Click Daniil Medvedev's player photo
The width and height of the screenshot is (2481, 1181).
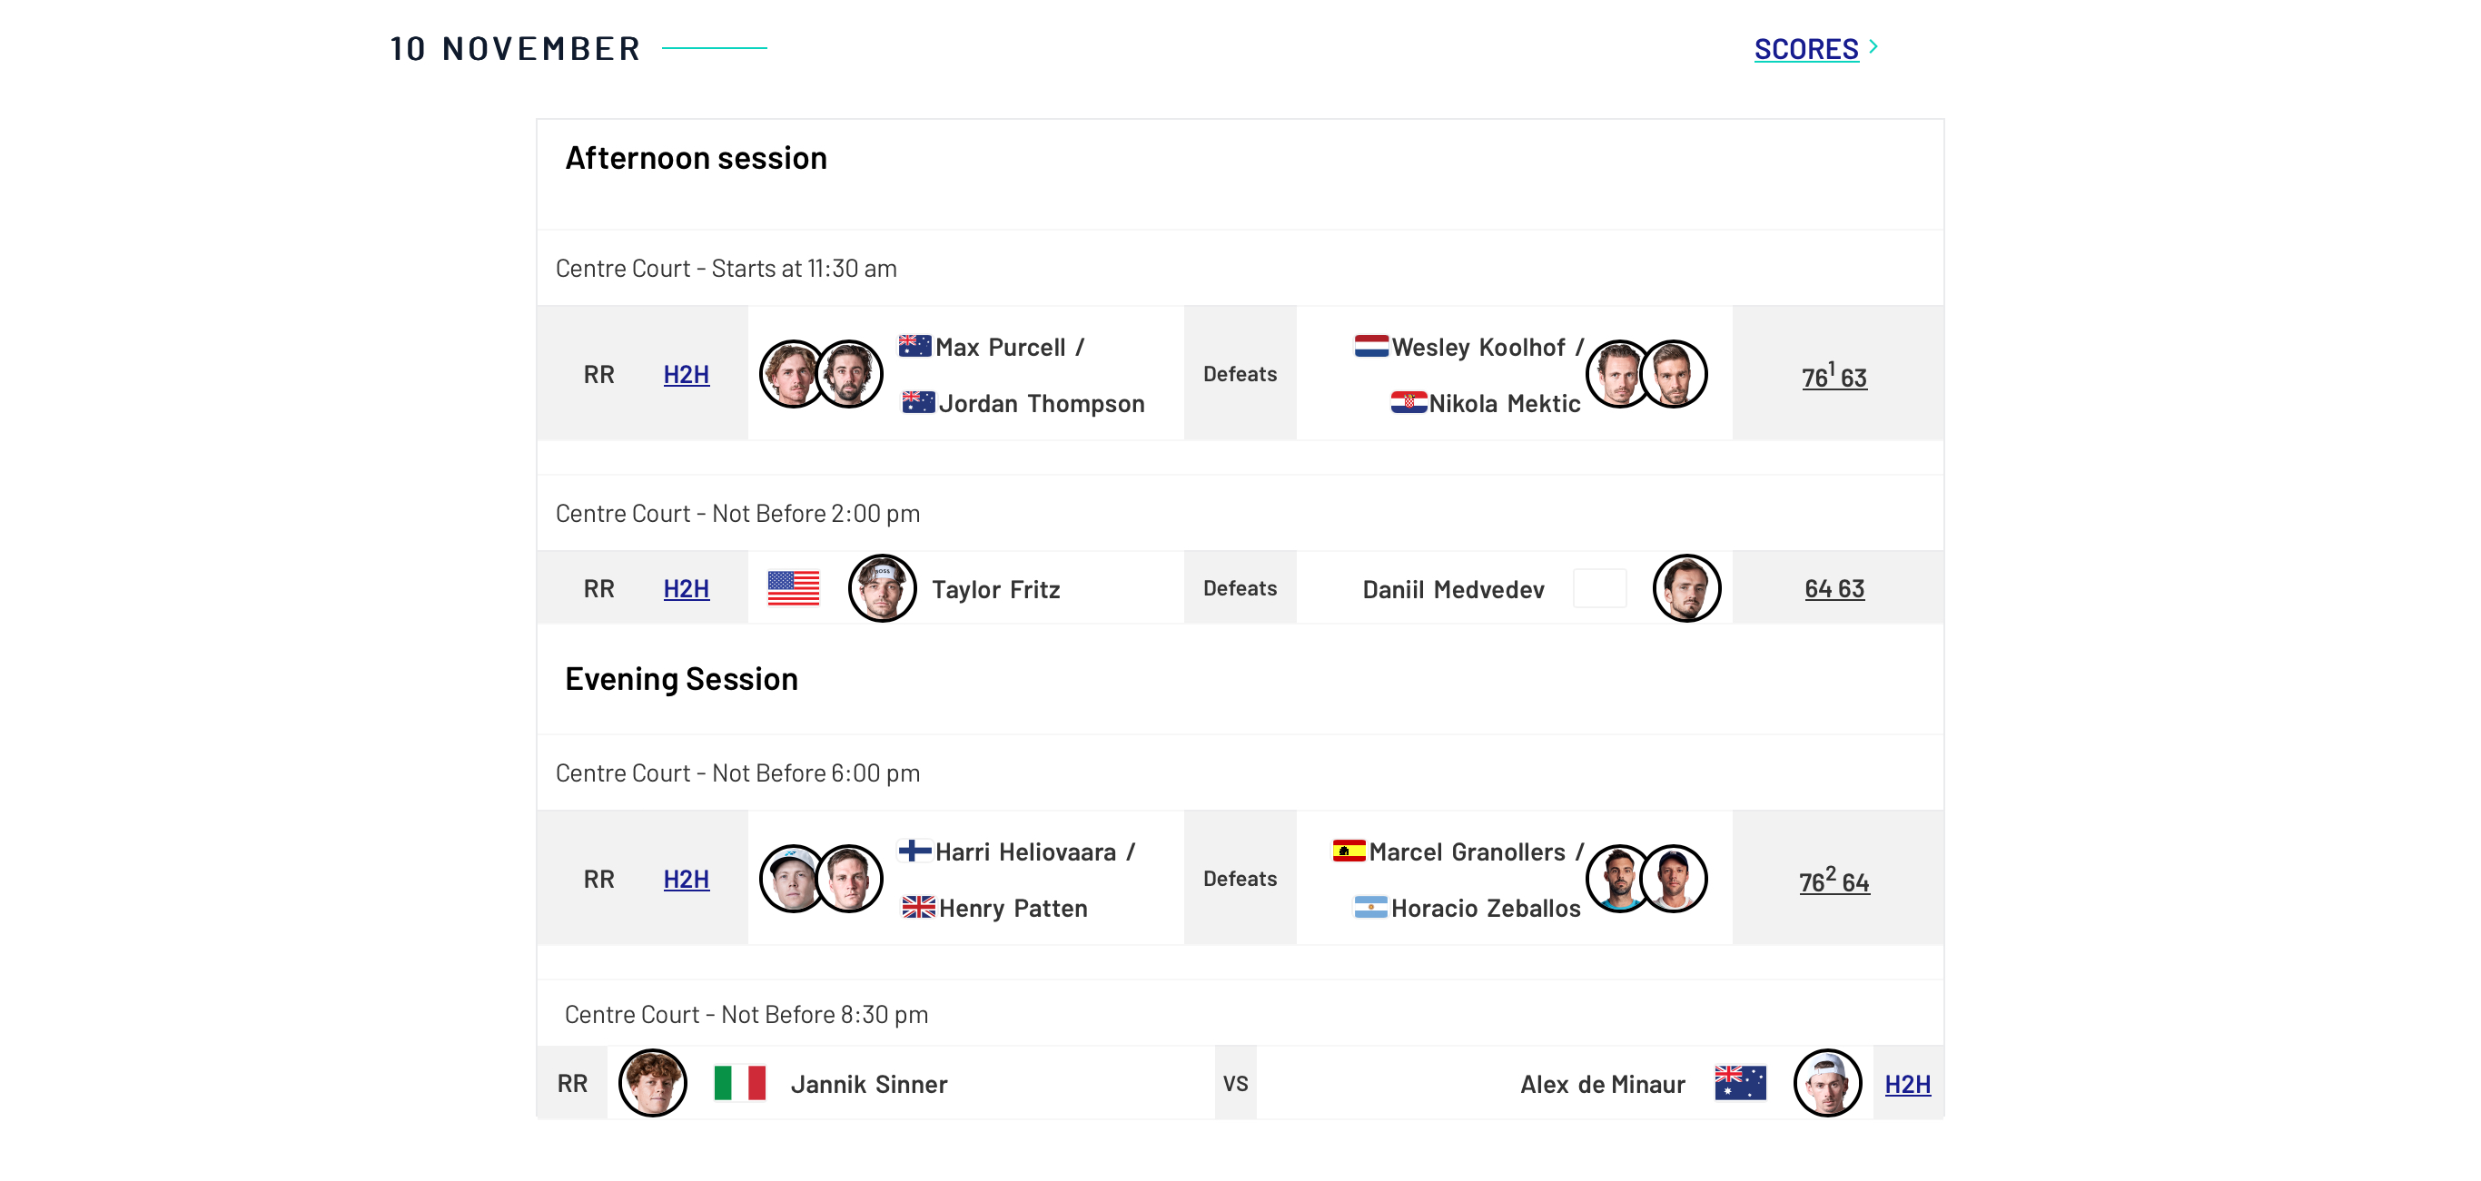[x=1686, y=588]
